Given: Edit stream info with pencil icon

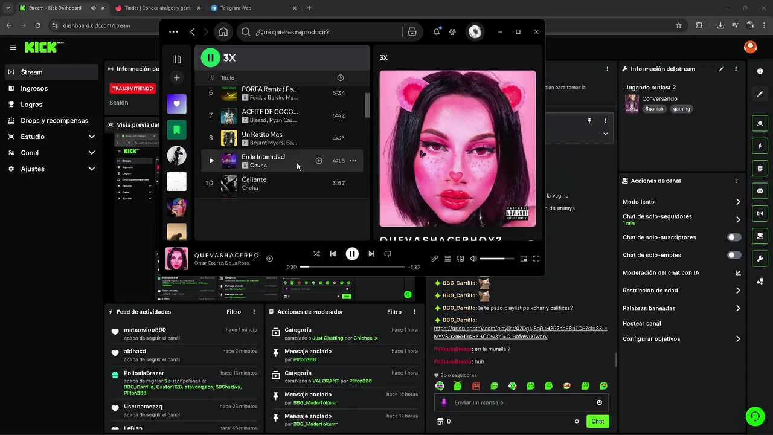Looking at the screenshot, I should 721,69.
